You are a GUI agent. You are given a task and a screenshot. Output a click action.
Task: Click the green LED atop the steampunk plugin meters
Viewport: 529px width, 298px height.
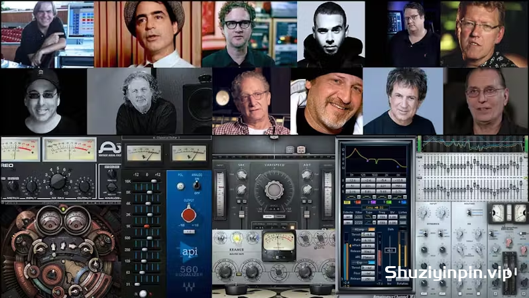coord(63,210)
